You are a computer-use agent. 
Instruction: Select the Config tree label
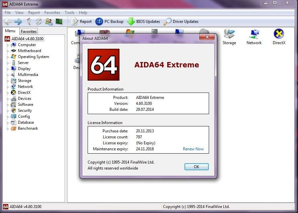pyautogui.click(x=24, y=116)
